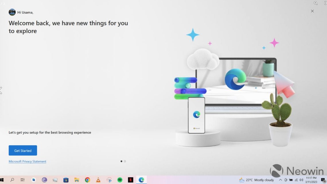Expand hidden icons with the tray chevron
327x184 pixels.
click(x=281, y=180)
